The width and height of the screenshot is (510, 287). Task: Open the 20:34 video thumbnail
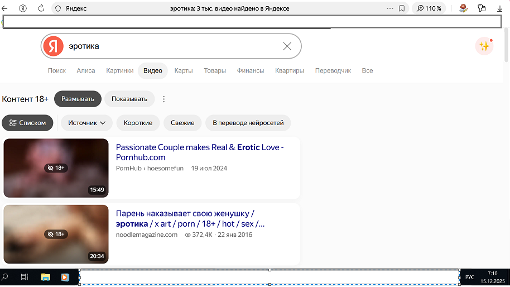56,234
